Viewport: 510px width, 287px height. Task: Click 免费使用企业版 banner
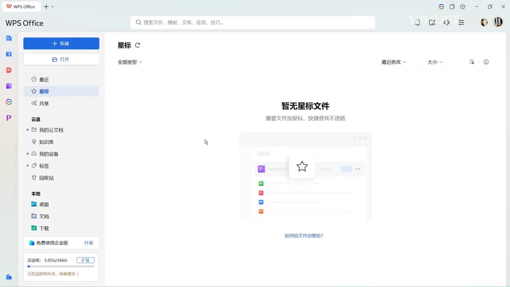[61, 243]
